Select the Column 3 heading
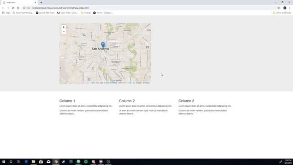Screen dimensions: 293x165 coord(186,101)
